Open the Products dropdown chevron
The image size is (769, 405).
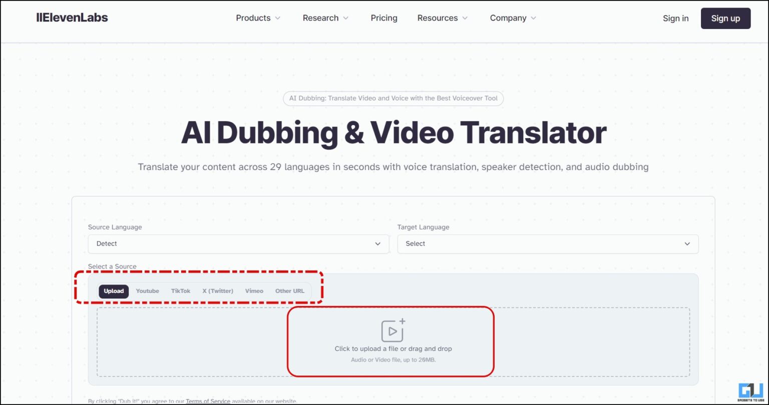pyautogui.click(x=278, y=18)
